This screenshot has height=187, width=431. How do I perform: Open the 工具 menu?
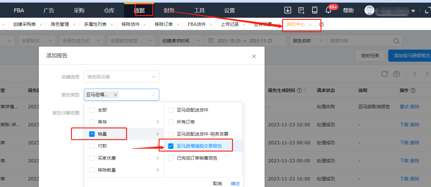[199, 11]
